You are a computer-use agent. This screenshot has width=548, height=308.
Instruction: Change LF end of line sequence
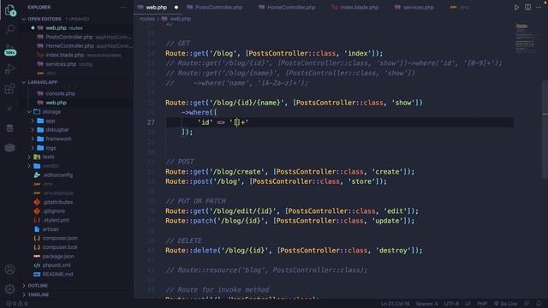pos(468,304)
